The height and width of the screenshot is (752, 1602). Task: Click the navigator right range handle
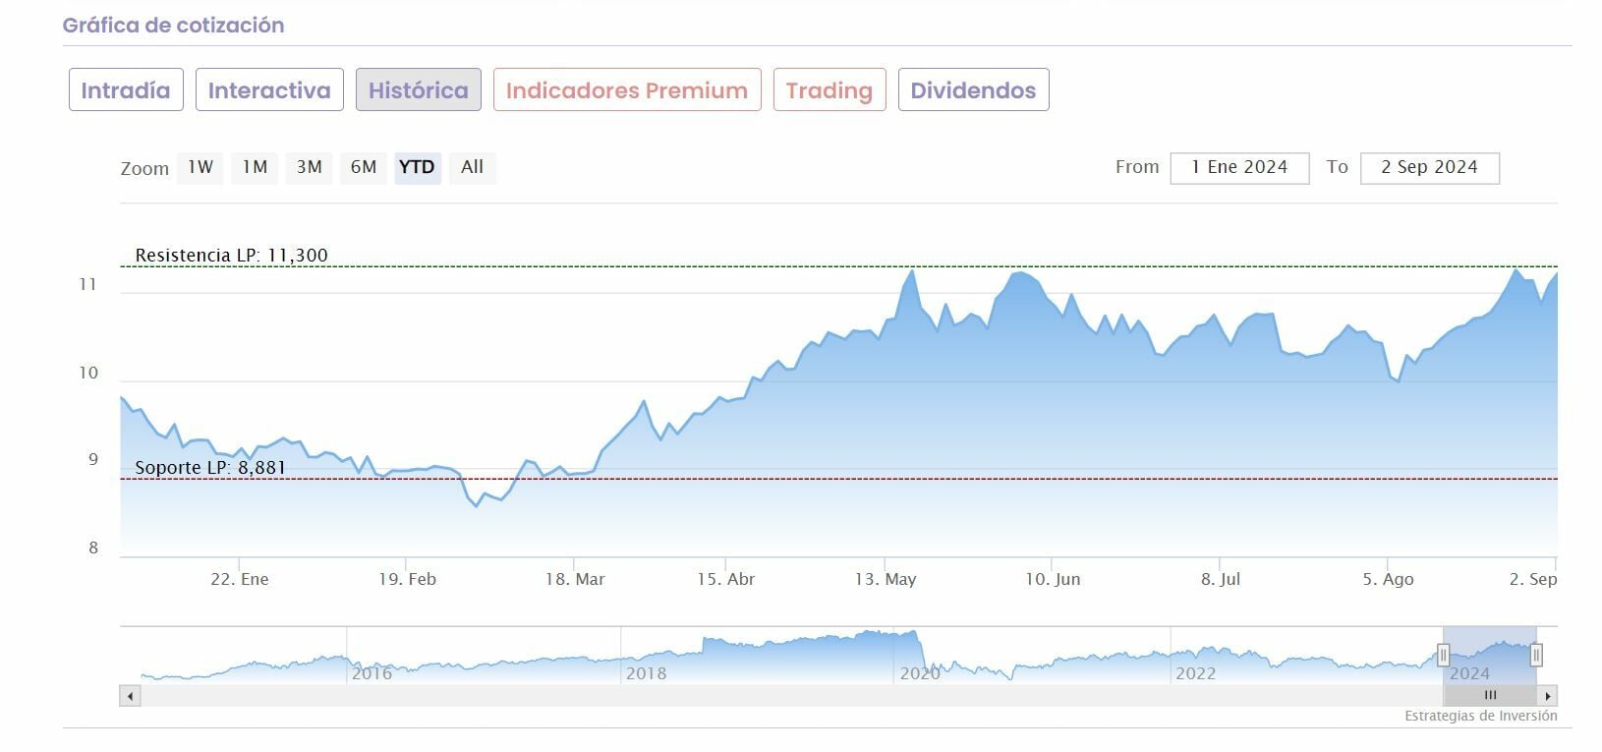pyautogui.click(x=1536, y=655)
